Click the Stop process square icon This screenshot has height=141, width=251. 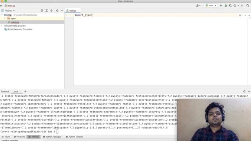click(x=242, y=5)
